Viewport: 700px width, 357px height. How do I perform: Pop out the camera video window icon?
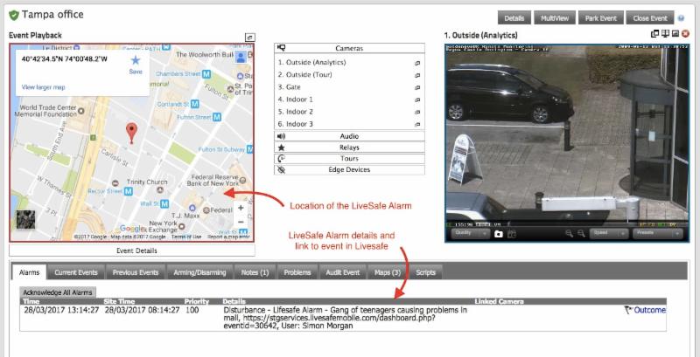pos(654,33)
